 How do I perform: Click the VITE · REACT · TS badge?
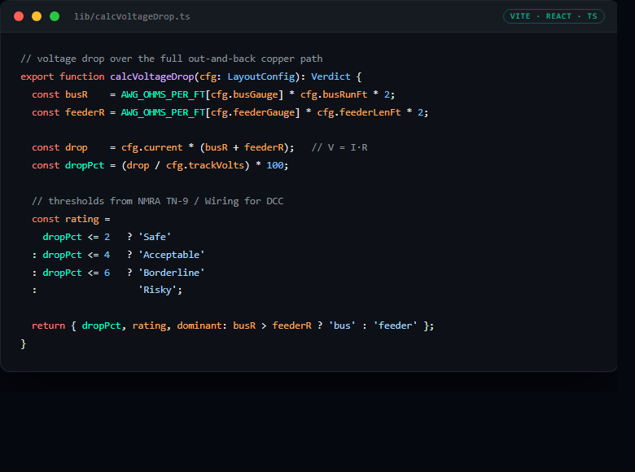tap(554, 16)
